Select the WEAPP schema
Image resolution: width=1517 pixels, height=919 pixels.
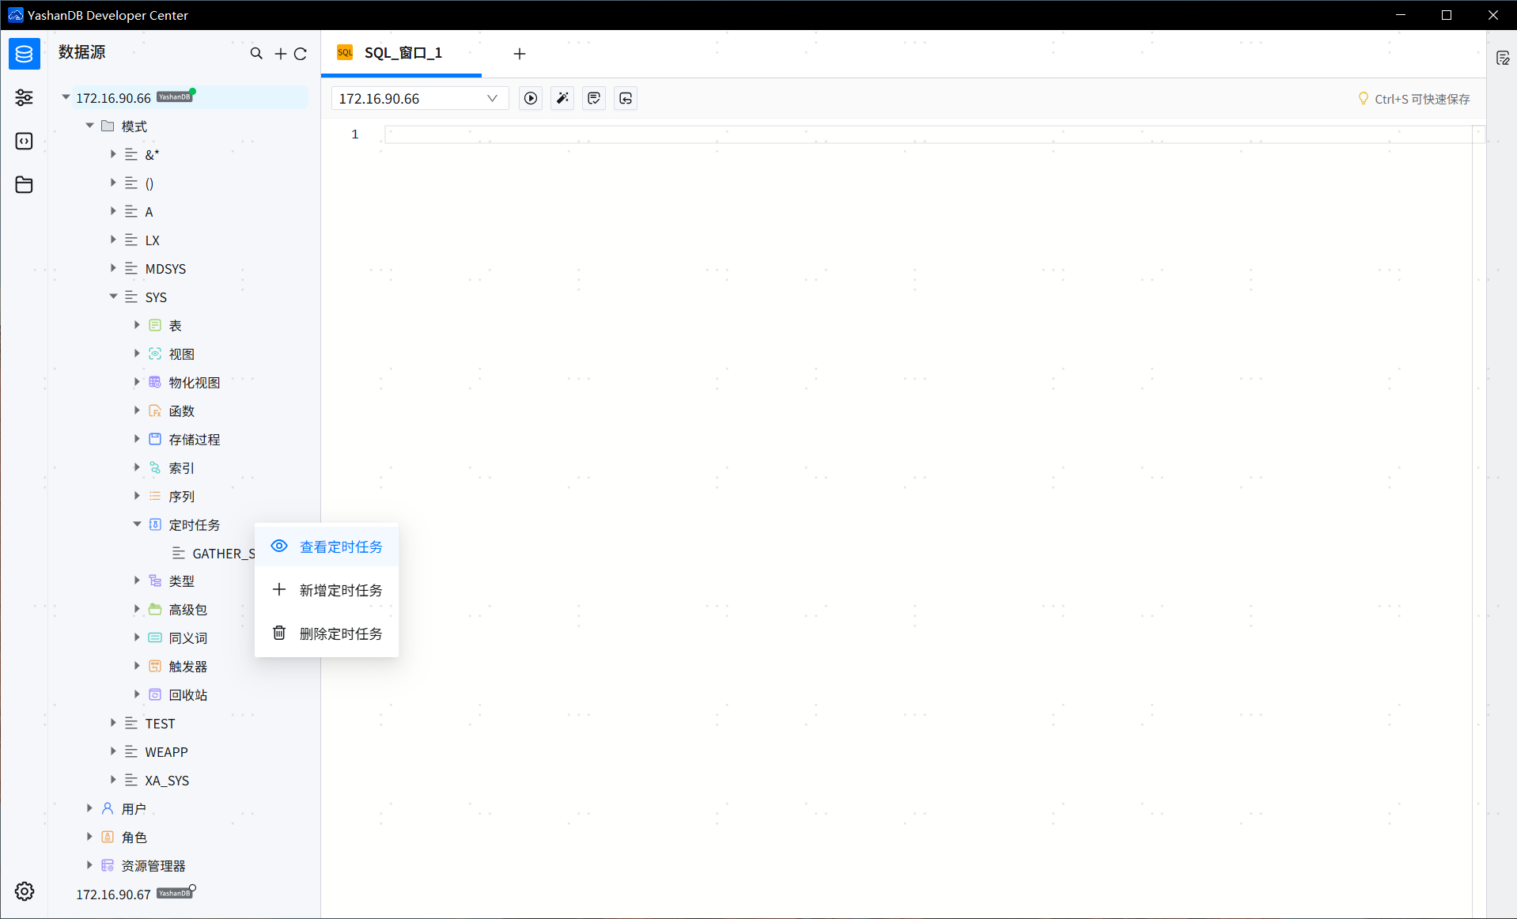click(166, 752)
